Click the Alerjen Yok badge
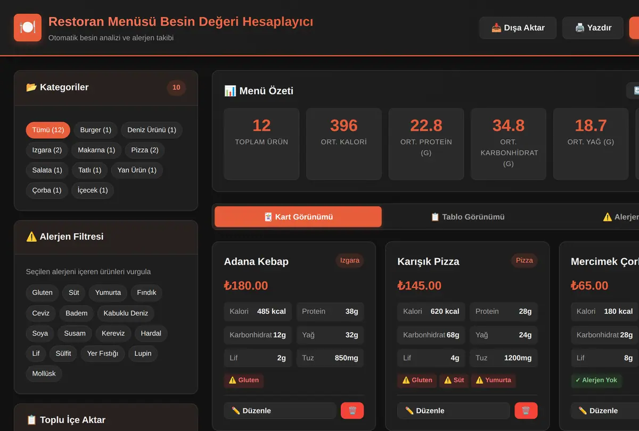The image size is (639, 431). (x=596, y=380)
